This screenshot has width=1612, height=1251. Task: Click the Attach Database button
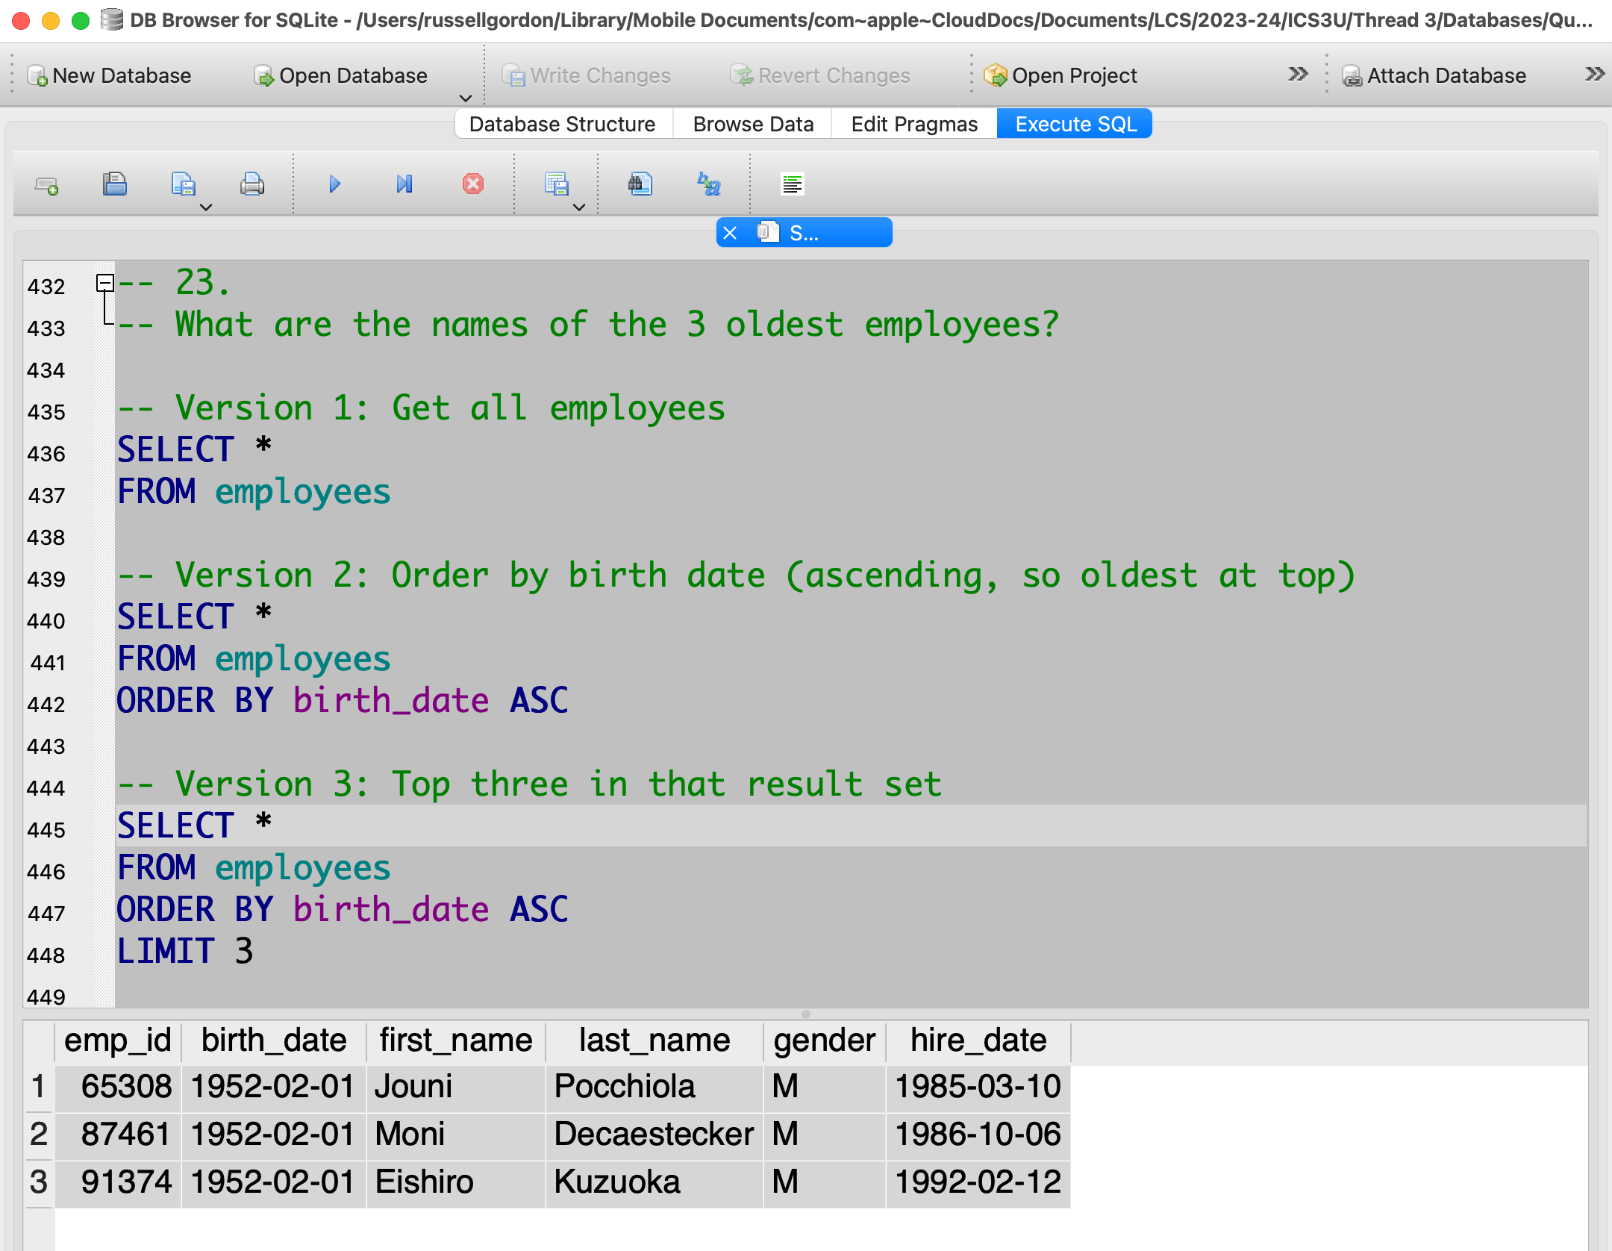coord(1434,75)
